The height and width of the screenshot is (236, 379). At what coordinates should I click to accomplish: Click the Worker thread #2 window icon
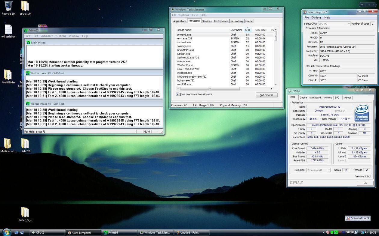pos(28,104)
